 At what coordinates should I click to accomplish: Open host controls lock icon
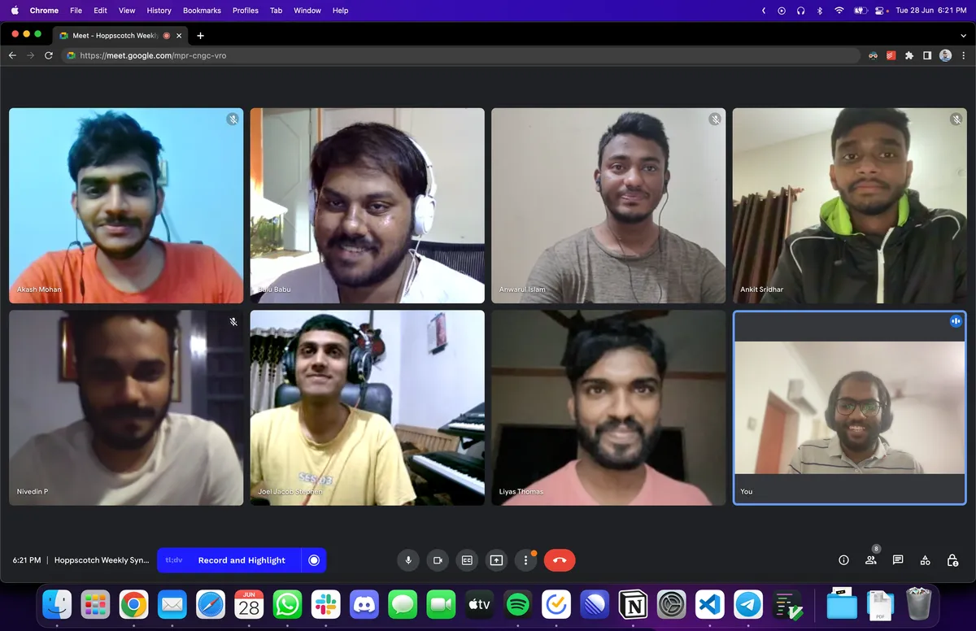(952, 560)
